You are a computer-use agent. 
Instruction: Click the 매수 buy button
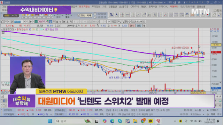click(x=132, y=26)
